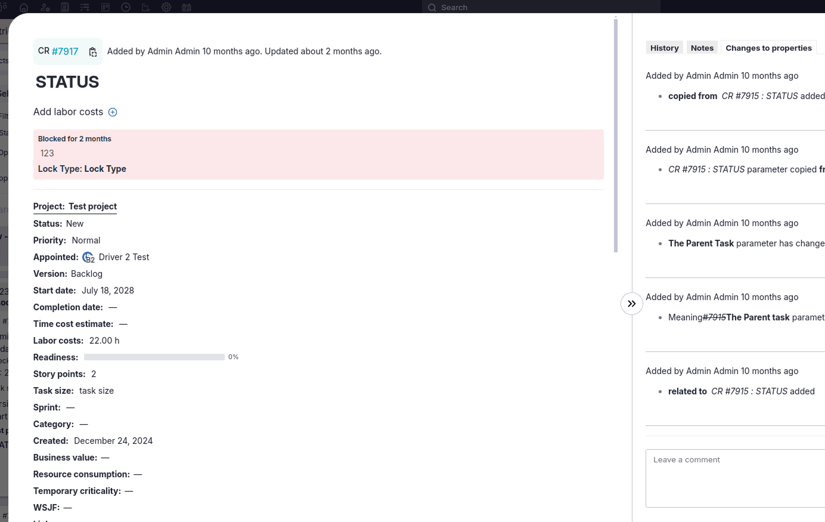825x522 pixels.
Task: Collapse the side panel with double-chevron button
Action: point(631,304)
